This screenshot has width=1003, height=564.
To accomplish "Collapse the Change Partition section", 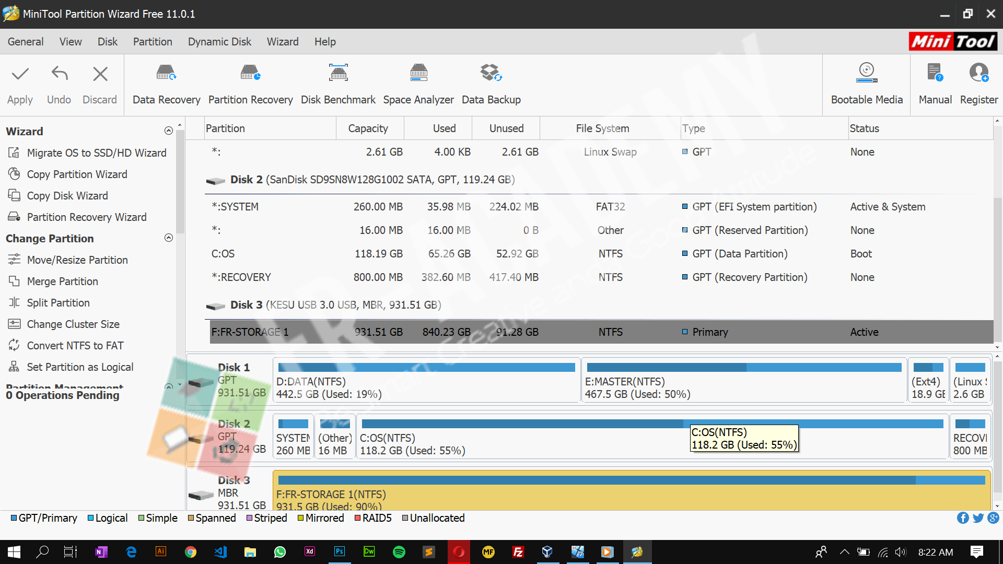I will point(168,238).
